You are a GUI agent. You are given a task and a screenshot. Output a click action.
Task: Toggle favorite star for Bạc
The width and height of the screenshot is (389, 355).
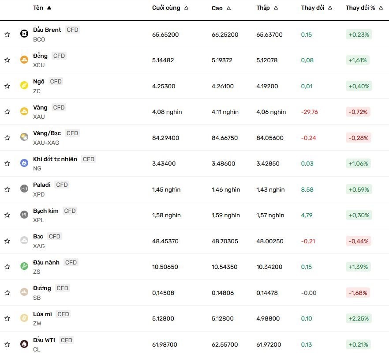pyautogui.click(x=7, y=241)
